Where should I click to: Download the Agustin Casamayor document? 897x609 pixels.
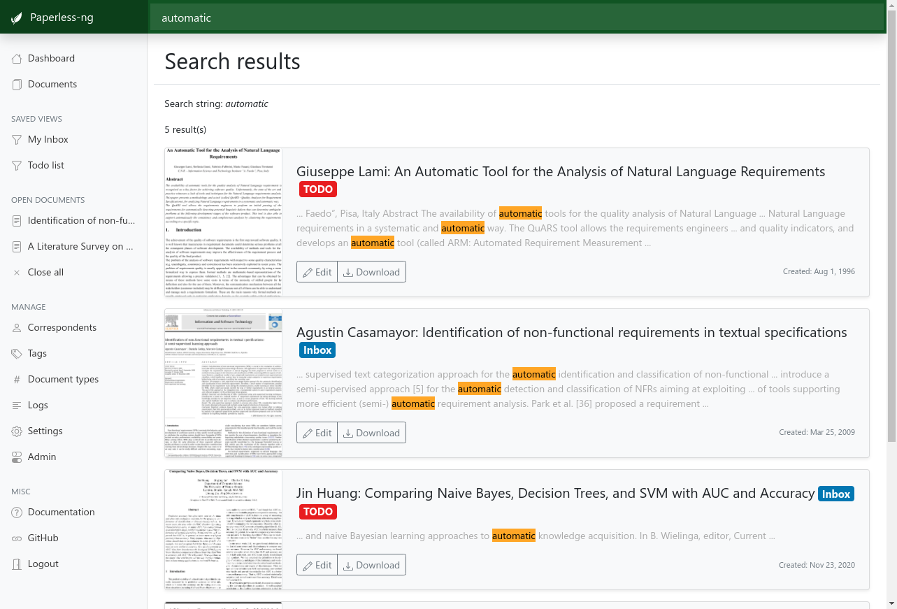coord(371,433)
